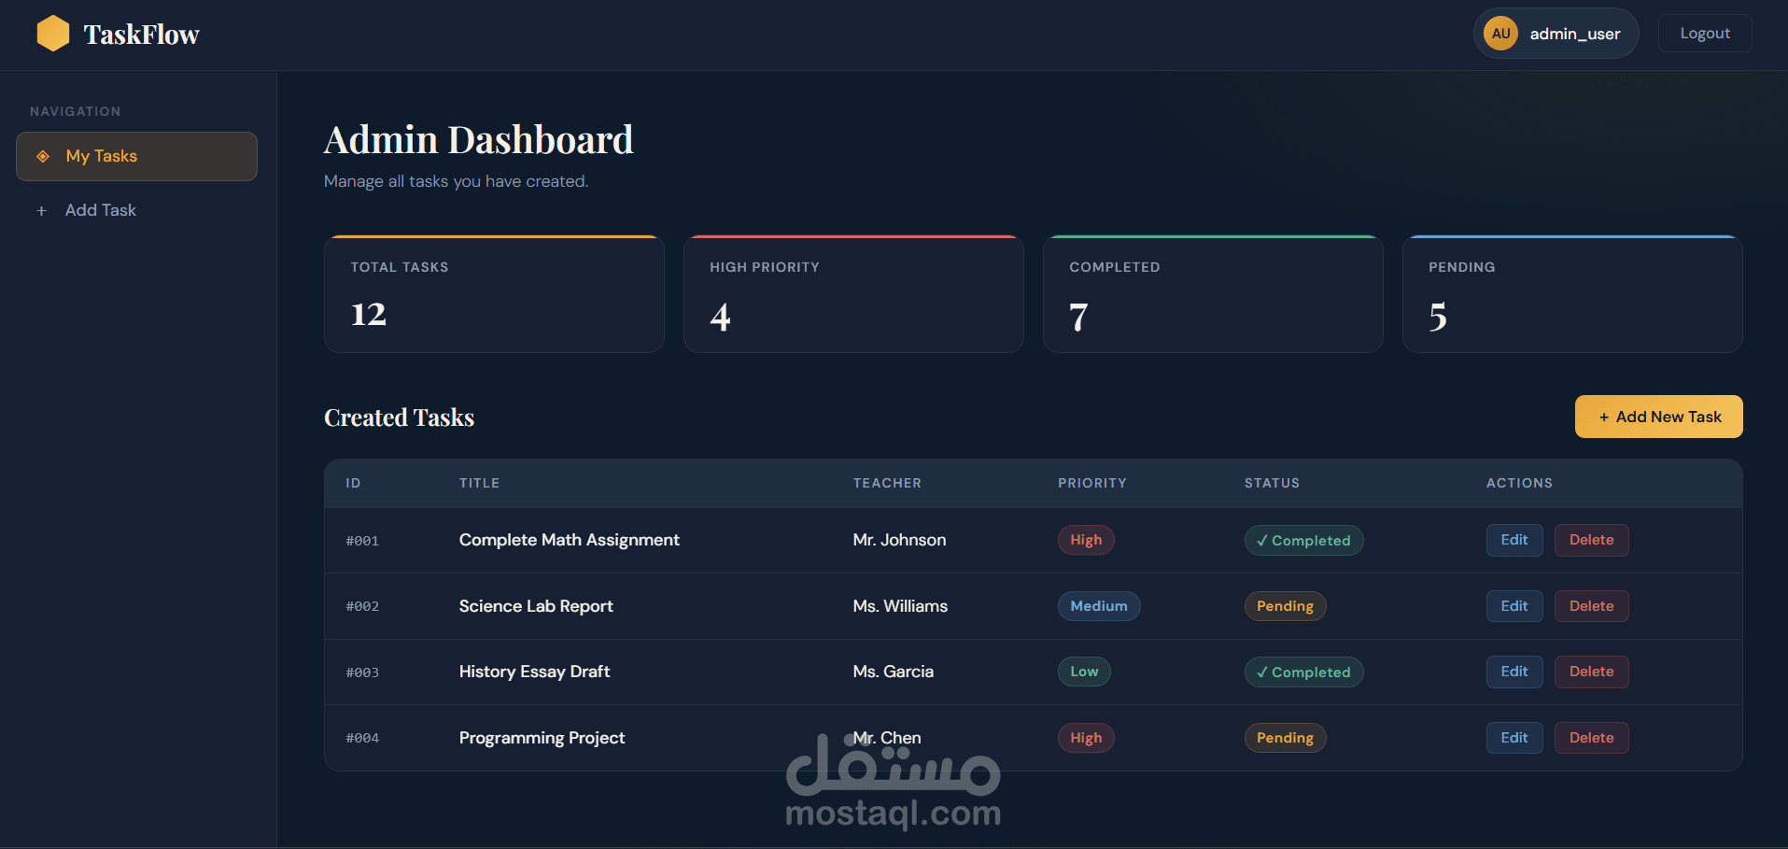Click the Science Lab Report title
This screenshot has width=1788, height=849.
tap(536, 606)
